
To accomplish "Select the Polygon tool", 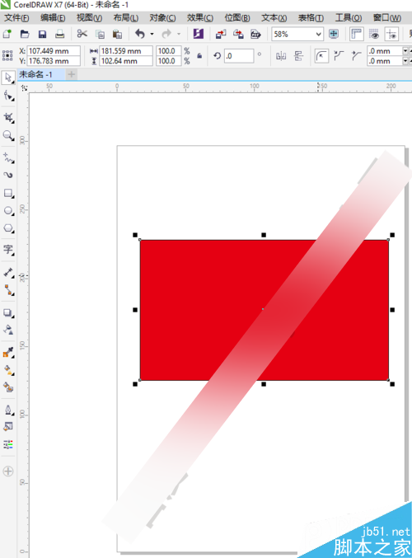I will click(x=8, y=228).
